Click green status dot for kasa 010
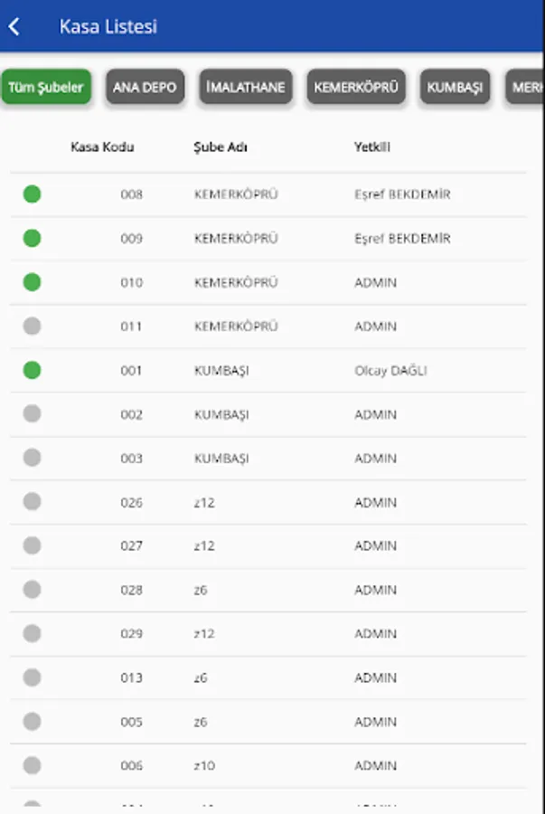 [32, 282]
